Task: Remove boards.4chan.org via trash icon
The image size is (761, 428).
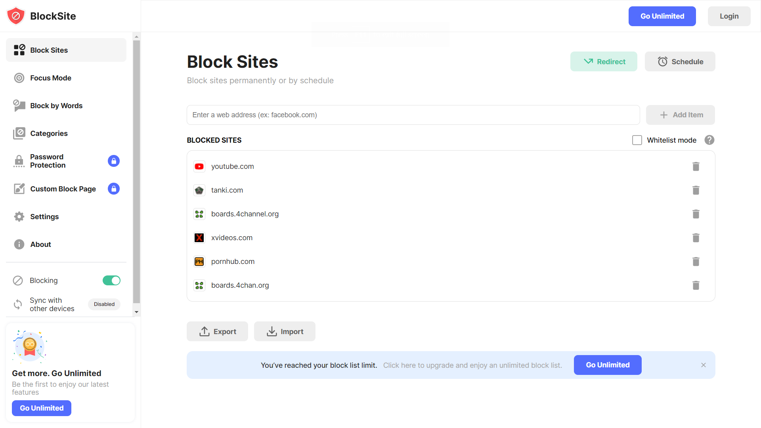Action: [696, 285]
